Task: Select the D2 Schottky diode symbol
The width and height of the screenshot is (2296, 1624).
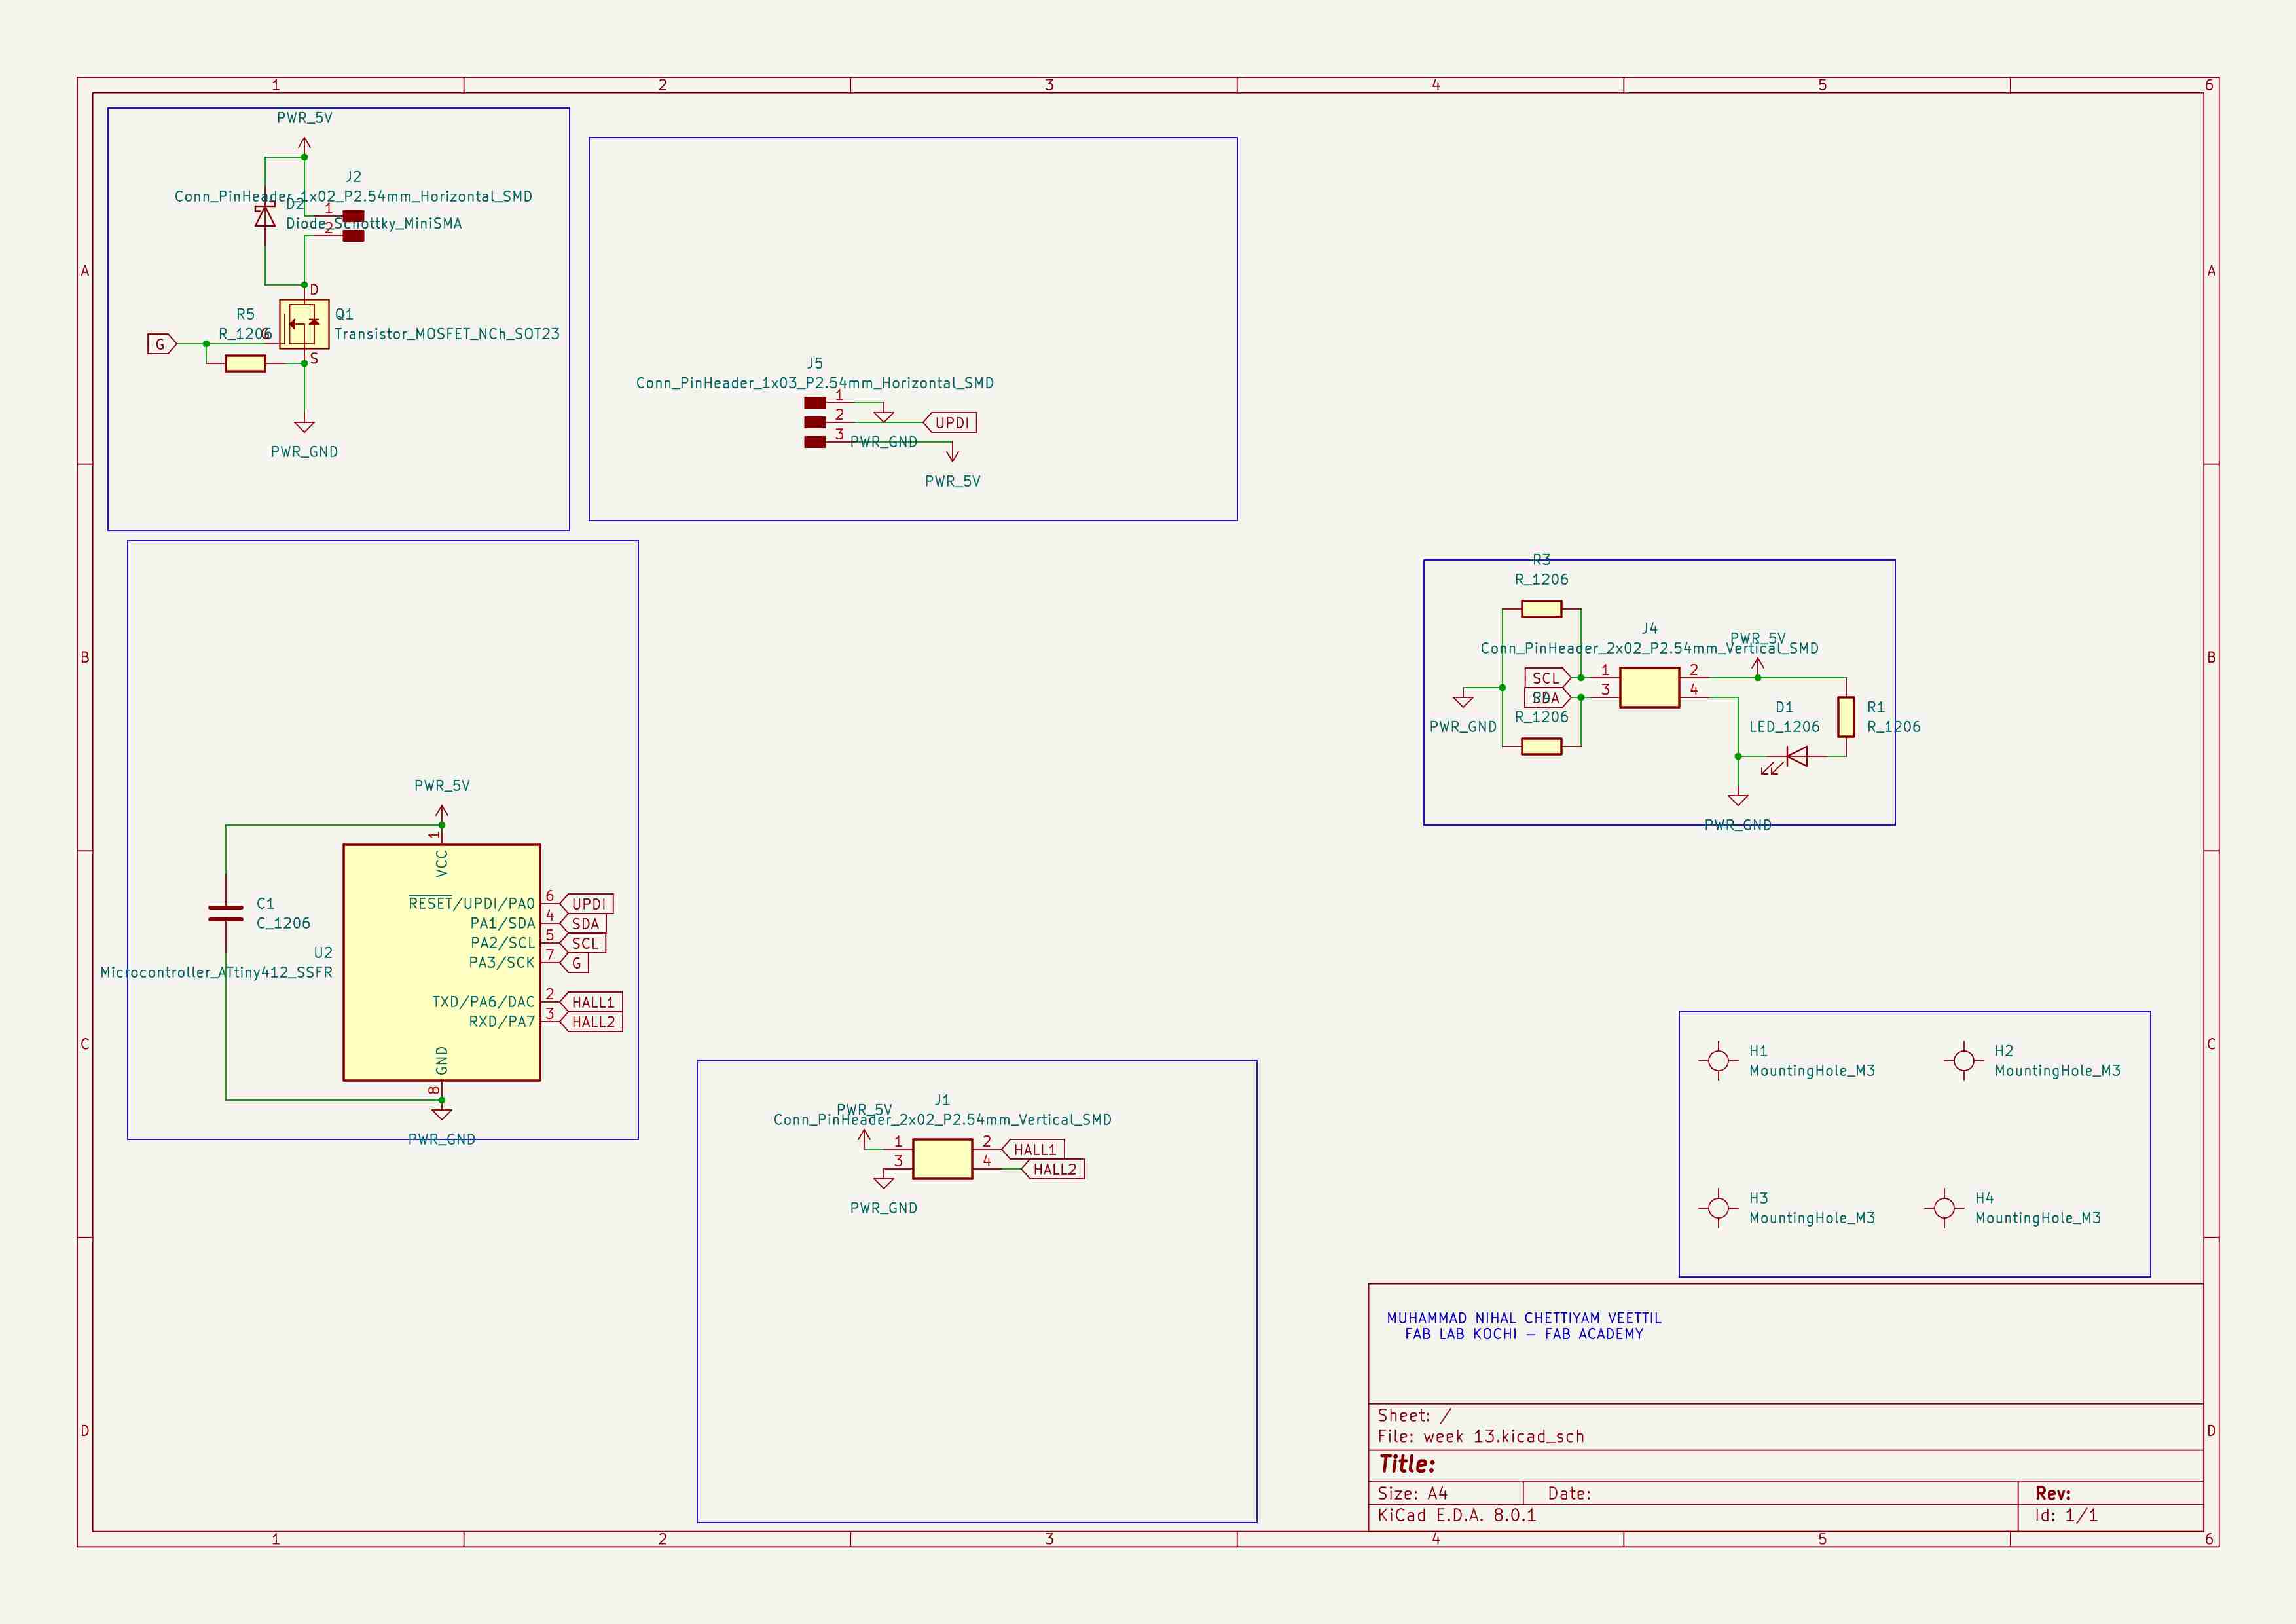Action: [265, 216]
